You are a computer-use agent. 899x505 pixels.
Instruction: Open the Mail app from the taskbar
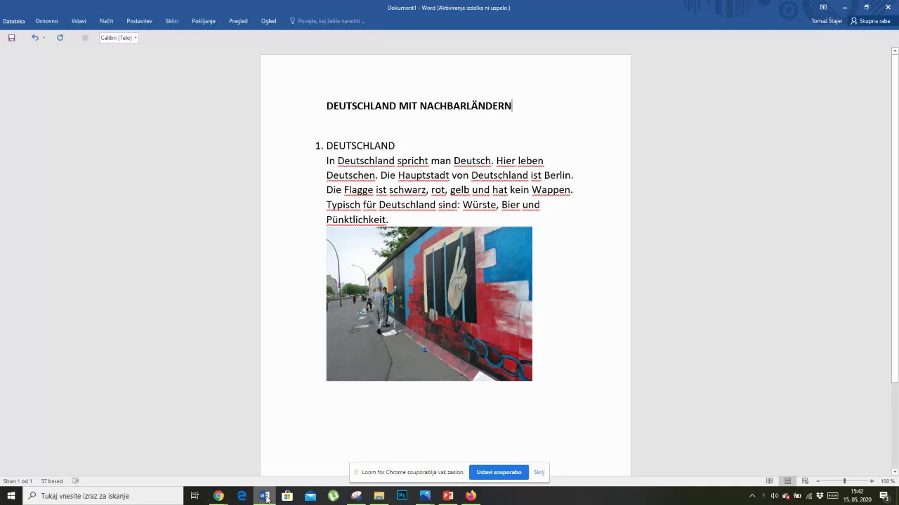pyautogui.click(x=310, y=496)
